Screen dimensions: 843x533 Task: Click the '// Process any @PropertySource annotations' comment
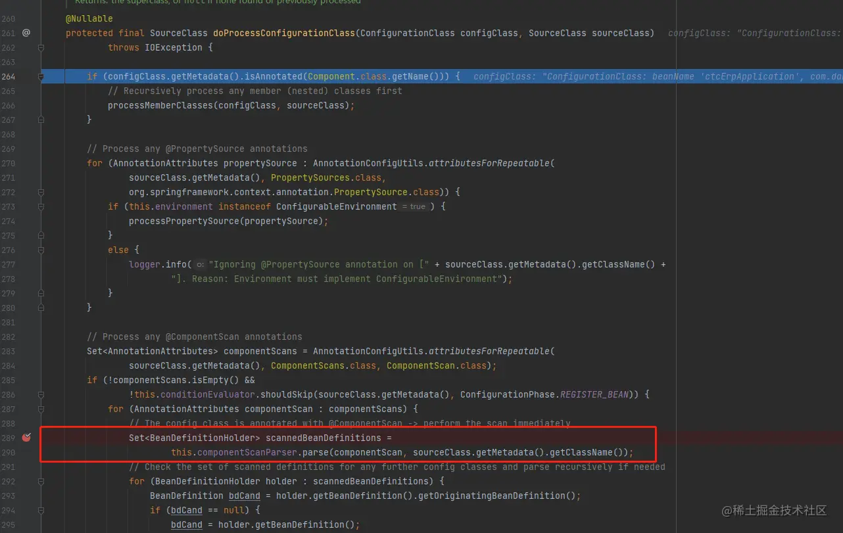pos(197,149)
